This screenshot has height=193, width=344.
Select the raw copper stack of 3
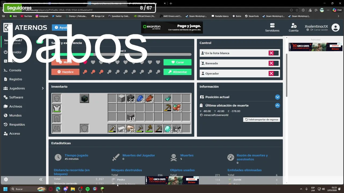149,99
